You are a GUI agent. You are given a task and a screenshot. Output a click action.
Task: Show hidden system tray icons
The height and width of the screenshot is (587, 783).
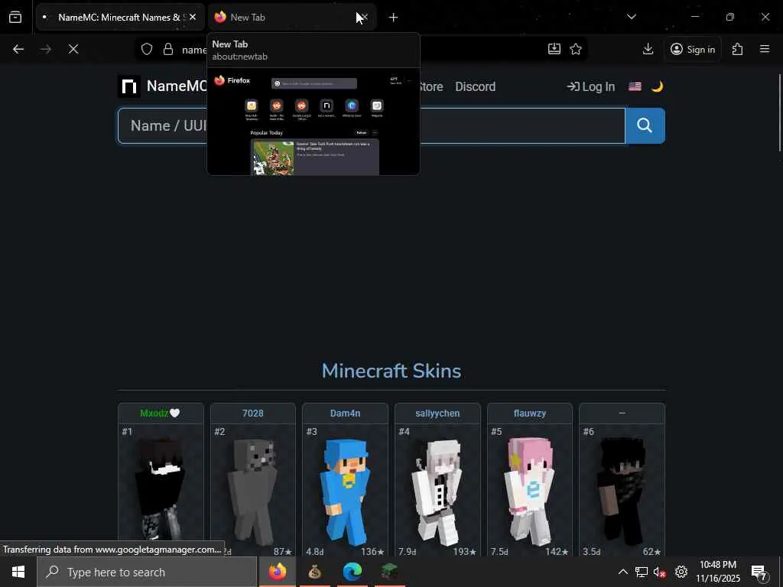point(622,572)
